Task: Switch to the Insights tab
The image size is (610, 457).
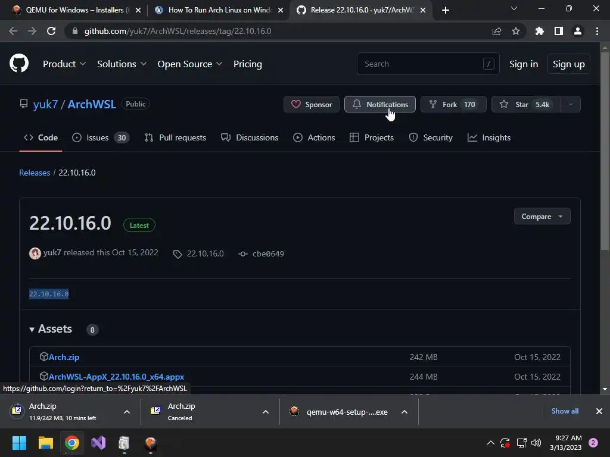Action: [x=489, y=137]
